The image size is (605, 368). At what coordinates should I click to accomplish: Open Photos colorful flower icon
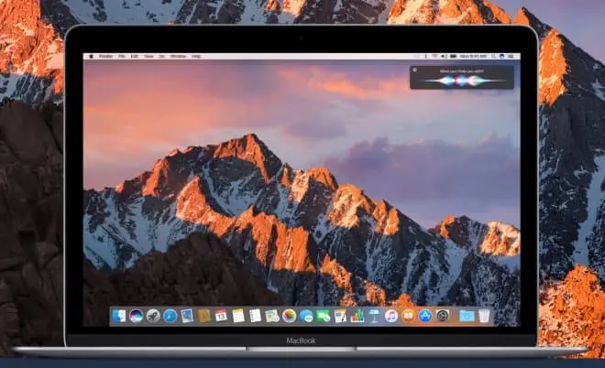pyautogui.click(x=289, y=316)
